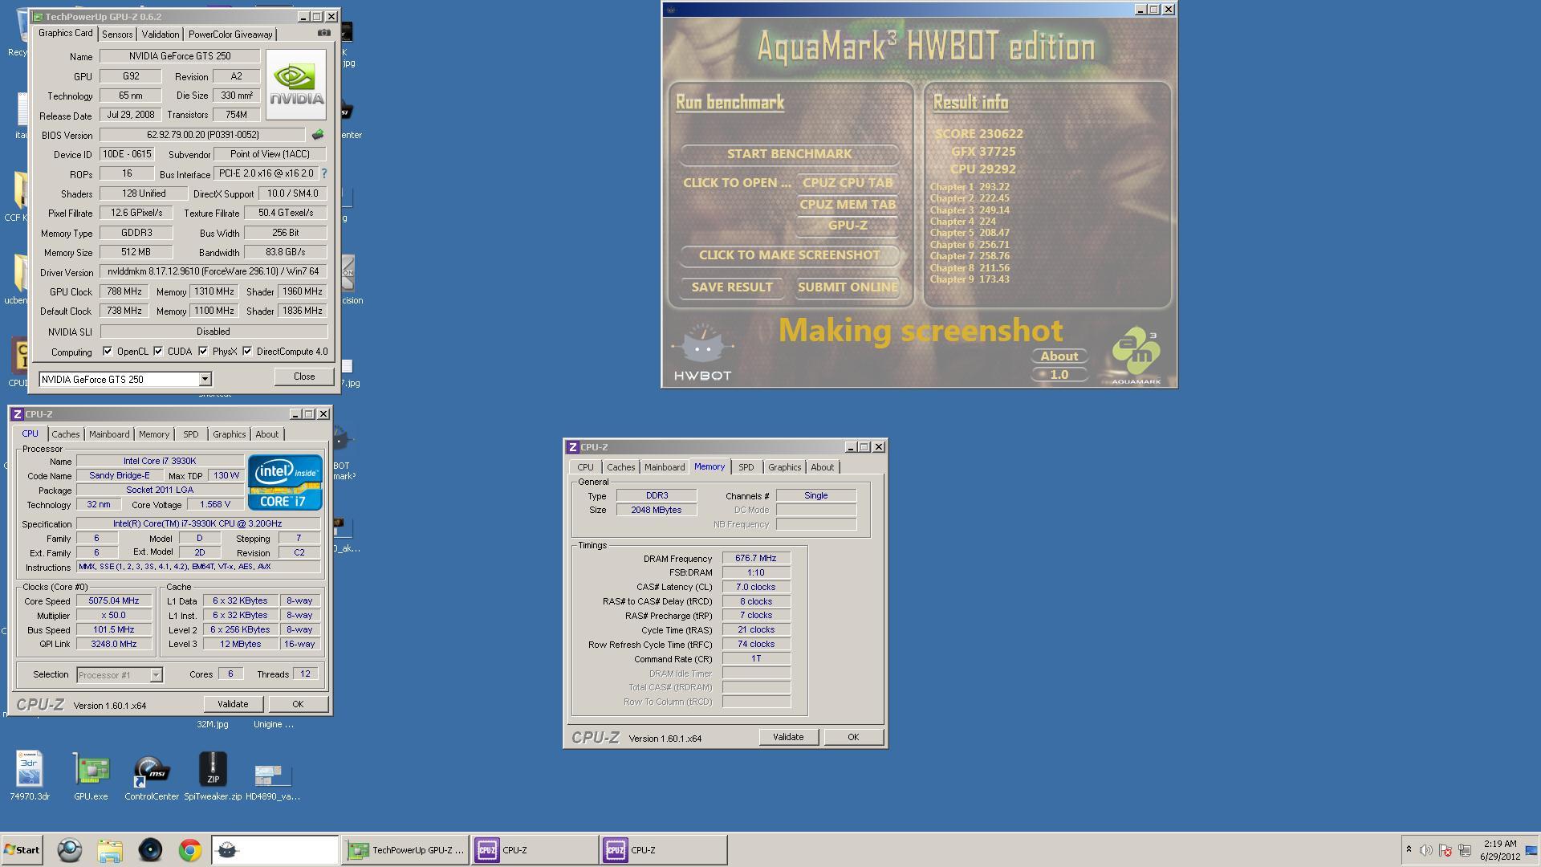Click the Intel Core i7 logo in CPU-Z
This screenshot has height=867, width=1541.
pos(285,482)
